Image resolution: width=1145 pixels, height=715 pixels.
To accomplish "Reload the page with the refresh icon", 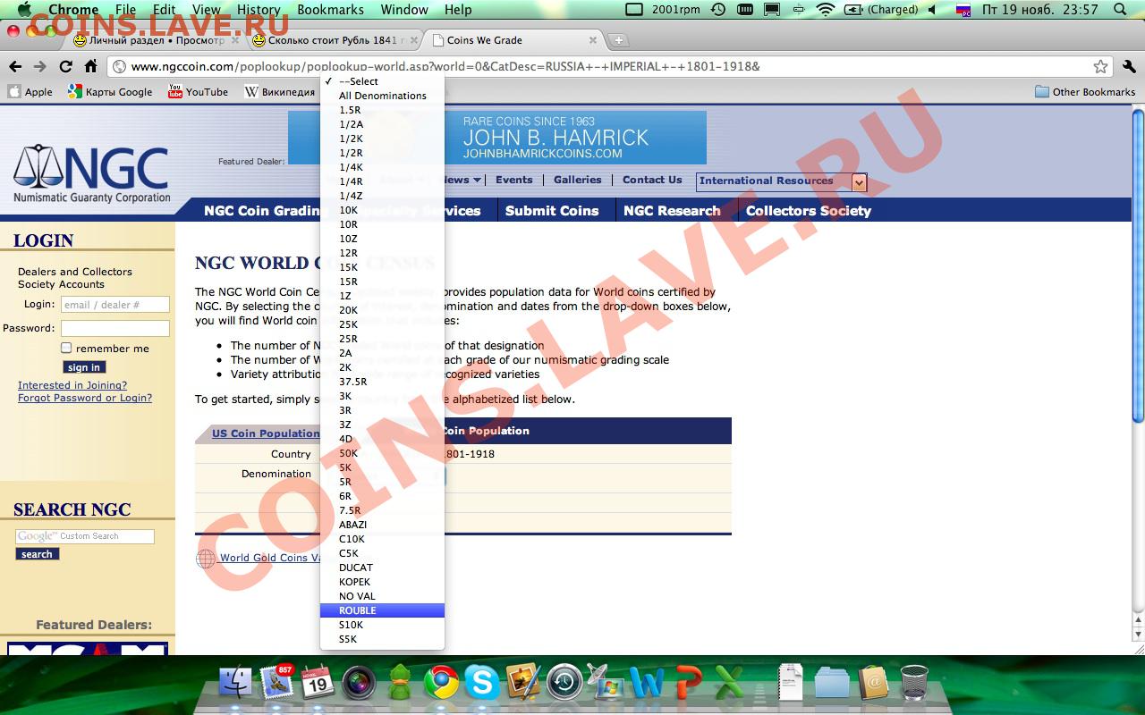I will click(x=65, y=67).
